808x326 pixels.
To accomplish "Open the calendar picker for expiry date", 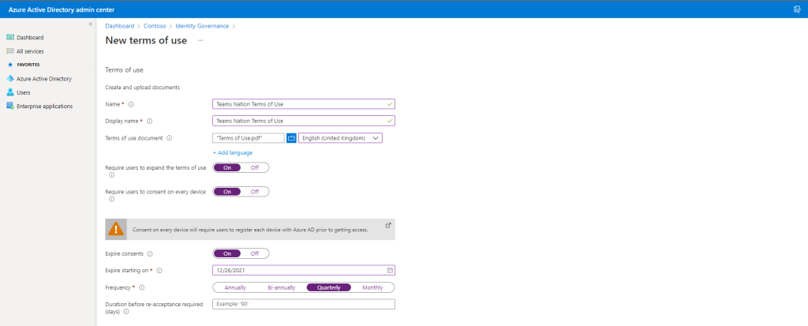I will pyautogui.click(x=390, y=270).
